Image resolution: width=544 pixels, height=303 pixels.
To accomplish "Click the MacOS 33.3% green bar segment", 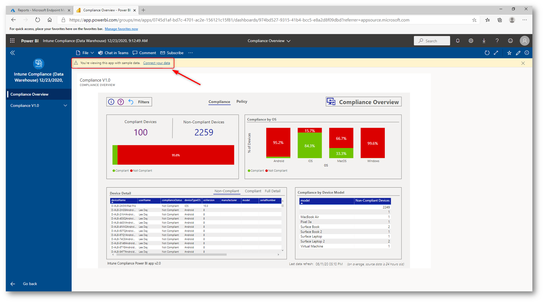I will pos(341,153).
